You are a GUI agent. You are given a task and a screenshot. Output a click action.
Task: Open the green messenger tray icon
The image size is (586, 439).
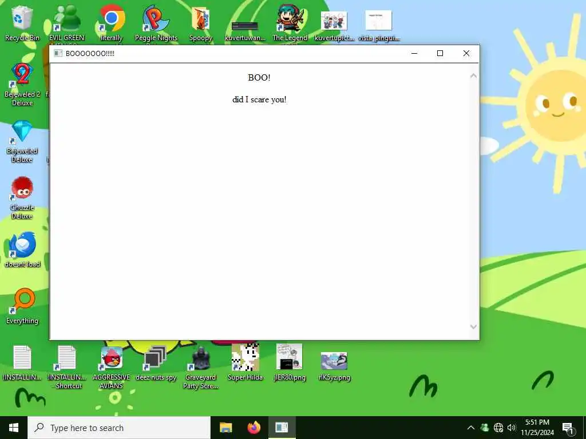pos(485,428)
